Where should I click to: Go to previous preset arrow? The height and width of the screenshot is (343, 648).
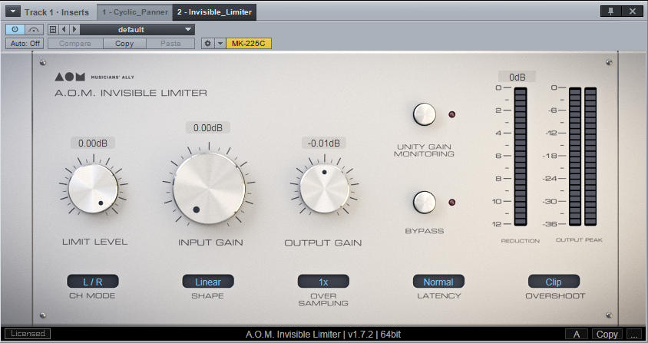64,29
